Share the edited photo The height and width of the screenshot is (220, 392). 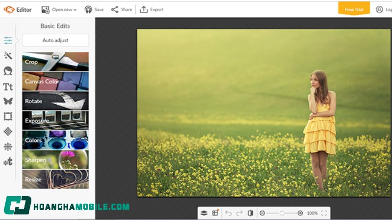pyautogui.click(x=122, y=10)
